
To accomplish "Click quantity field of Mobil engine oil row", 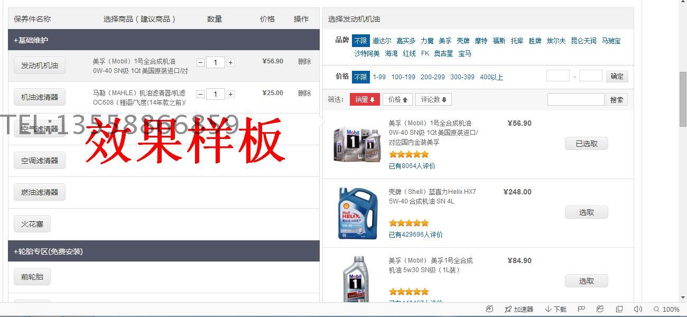I will point(215,62).
